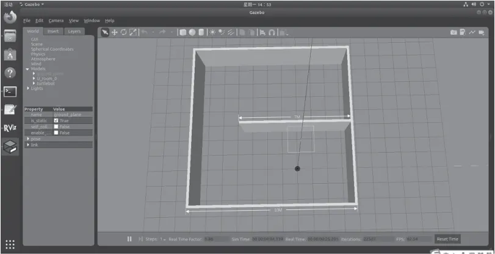Screen dimensions: 495x254
Task: Insert a cylinder shape
Action: click(201, 32)
